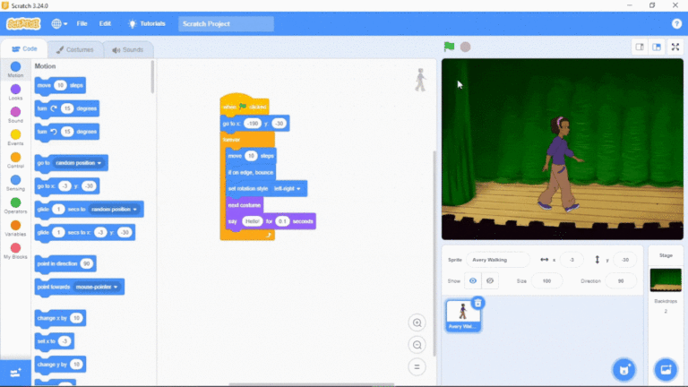Screen dimensions: 688x387
Task: Hide the sprite with crossed eye icon
Action: tap(490, 280)
